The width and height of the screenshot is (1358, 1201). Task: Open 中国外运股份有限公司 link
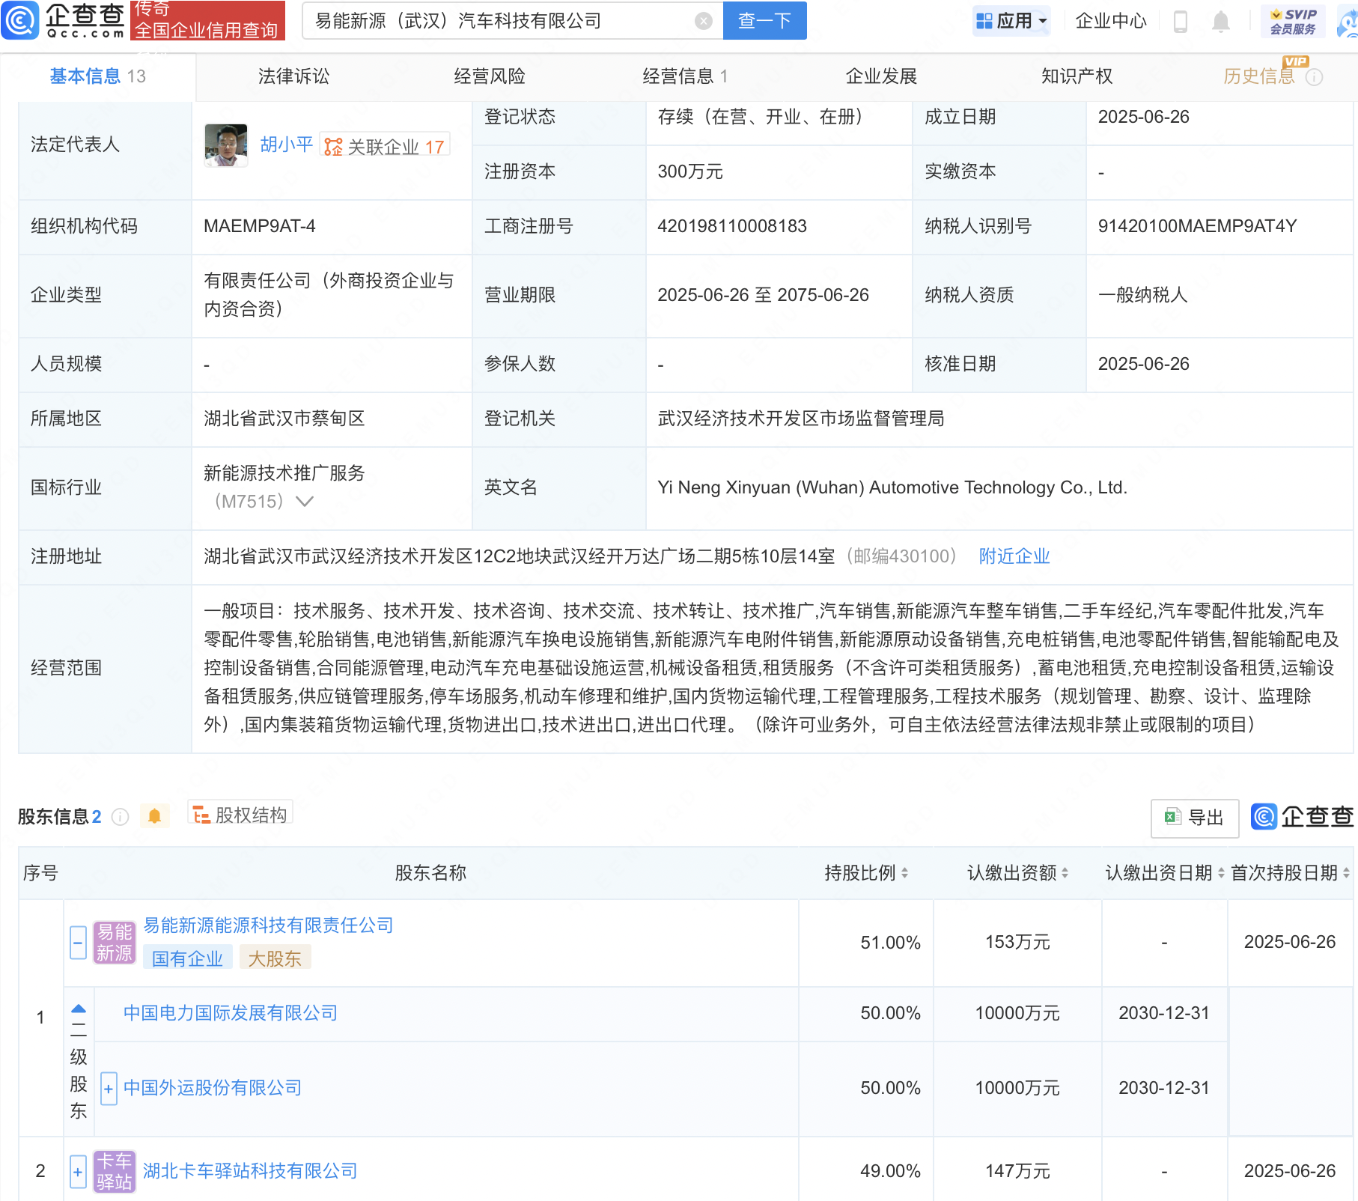[x=213, y=1088]
